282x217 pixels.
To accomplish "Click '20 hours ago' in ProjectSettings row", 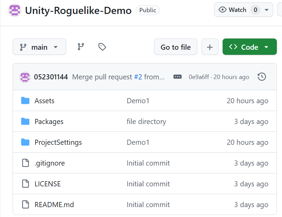I will click(248, 142).
